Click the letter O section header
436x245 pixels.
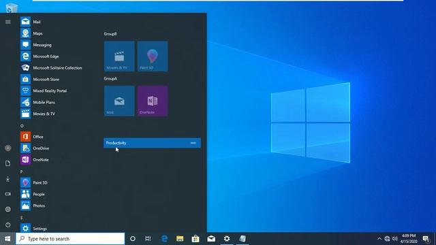tap(22, 126)
